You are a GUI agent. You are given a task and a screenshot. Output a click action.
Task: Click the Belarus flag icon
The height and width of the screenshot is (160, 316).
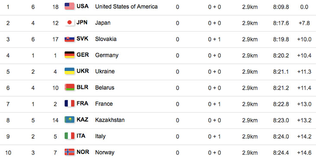point(70,87)
